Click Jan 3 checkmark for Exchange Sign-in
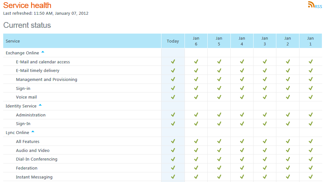 point(265,88)
